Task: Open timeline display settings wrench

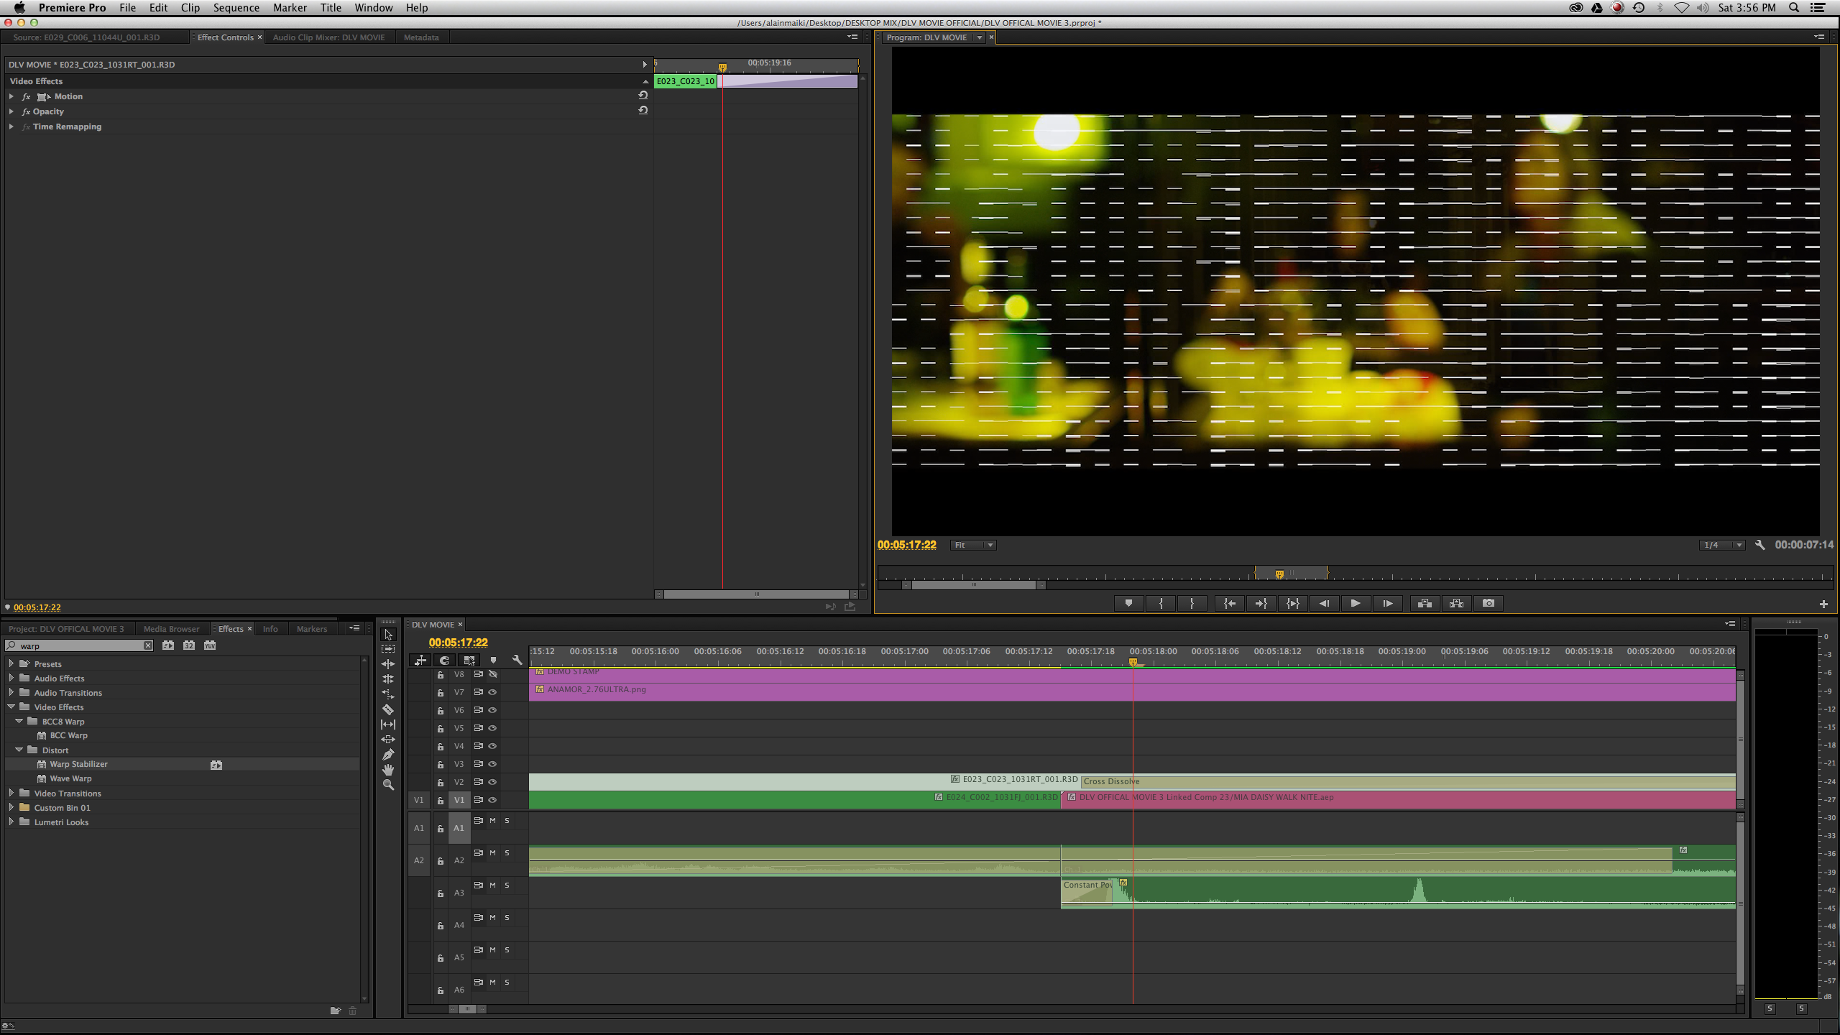Action: (x=517, y=660)
